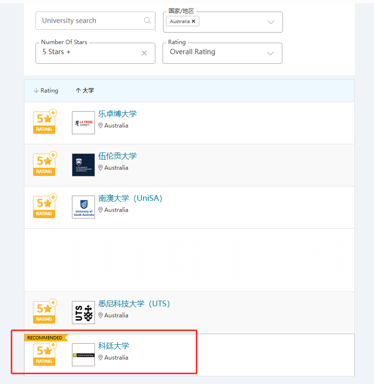Sort the list by Rating column
This screenshot has width=374, height=384.
46,91
